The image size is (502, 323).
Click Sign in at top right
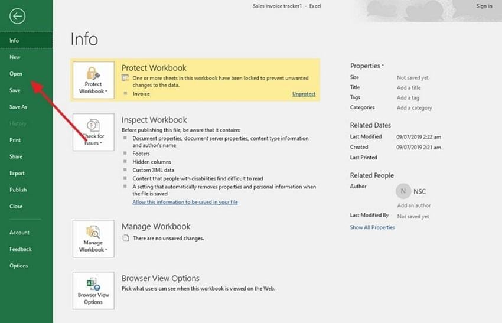484,6
